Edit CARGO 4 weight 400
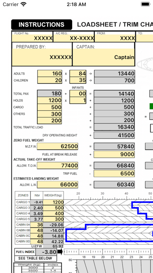The width and height of the screenshot is (153, 273). (53, 213)
